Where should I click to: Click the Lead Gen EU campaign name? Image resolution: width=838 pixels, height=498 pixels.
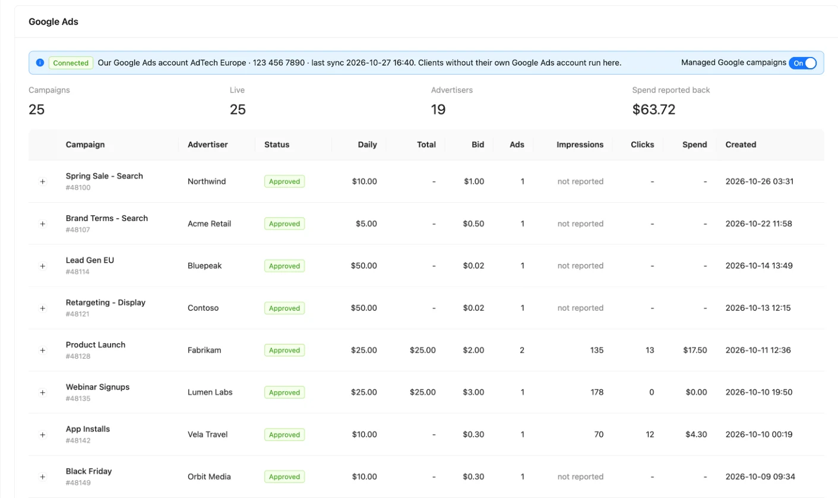(x=90, y=260)
